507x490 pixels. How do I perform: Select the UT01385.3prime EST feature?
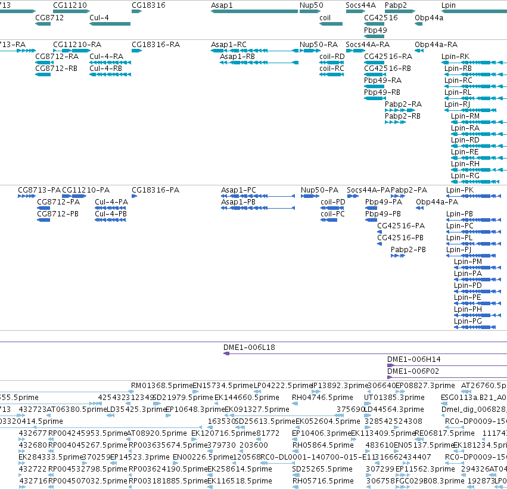pos(368,404)
